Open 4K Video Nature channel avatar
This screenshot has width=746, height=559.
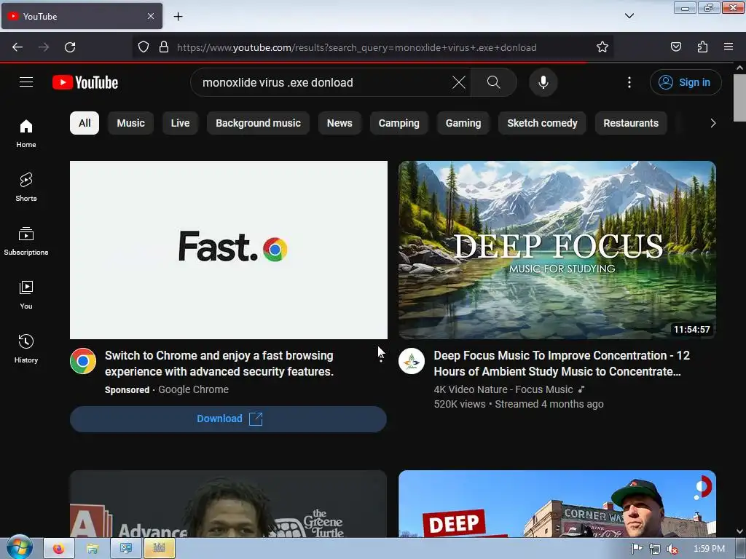click(412, 361)
